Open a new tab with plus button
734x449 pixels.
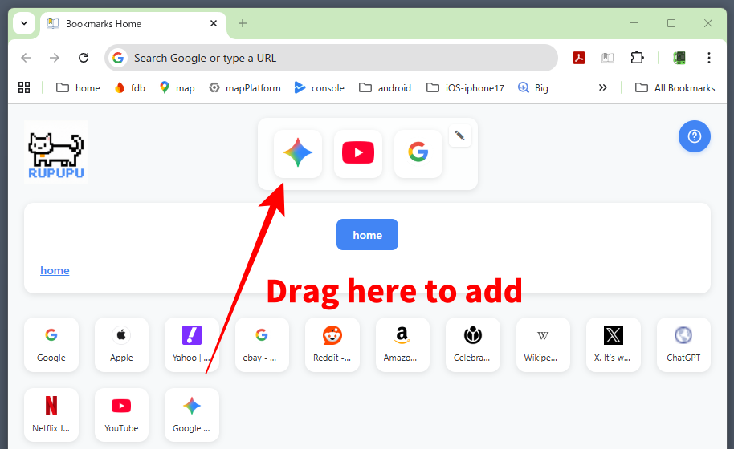pos(242,23)
